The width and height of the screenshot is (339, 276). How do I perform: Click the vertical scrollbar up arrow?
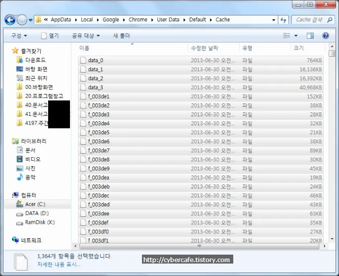click(332, 46)
